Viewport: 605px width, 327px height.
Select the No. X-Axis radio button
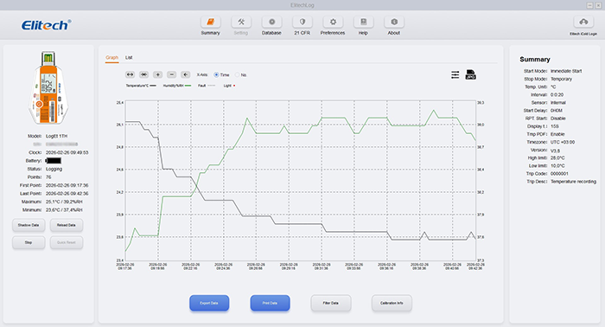coord(238,74)
